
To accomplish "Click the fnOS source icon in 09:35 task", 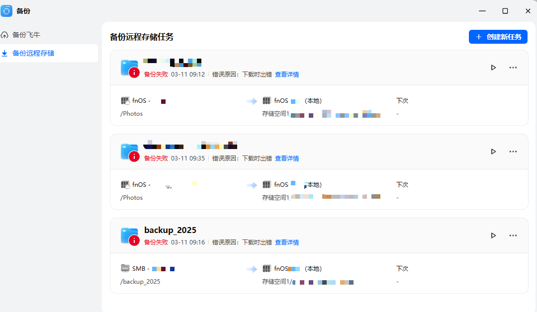I will click(x=125, y=184).
